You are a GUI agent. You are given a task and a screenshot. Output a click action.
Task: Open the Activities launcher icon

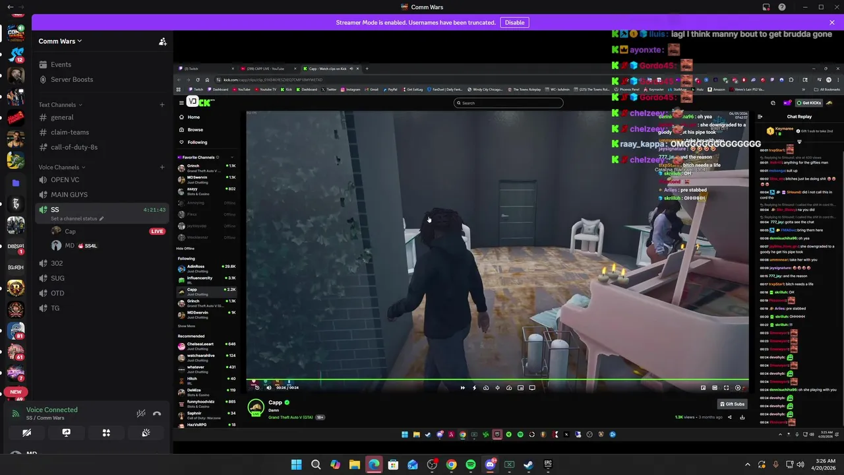(x=106, y=433)
